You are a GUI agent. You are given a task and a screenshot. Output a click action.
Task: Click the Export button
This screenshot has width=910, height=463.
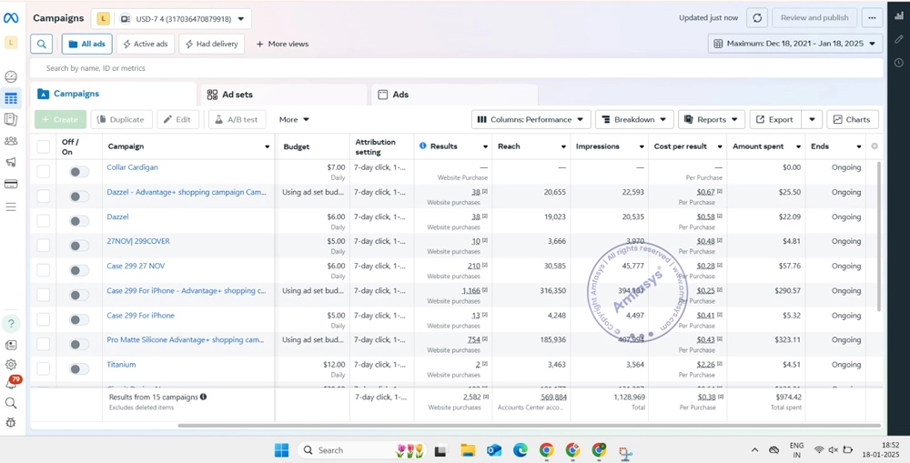775,119
